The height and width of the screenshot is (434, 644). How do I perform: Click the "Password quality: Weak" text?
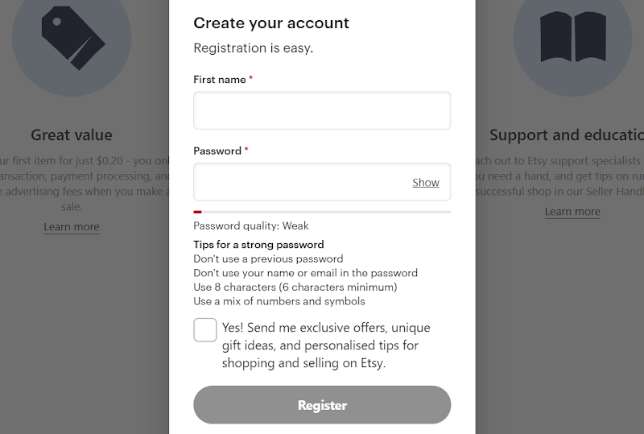(x=251, y=226)
